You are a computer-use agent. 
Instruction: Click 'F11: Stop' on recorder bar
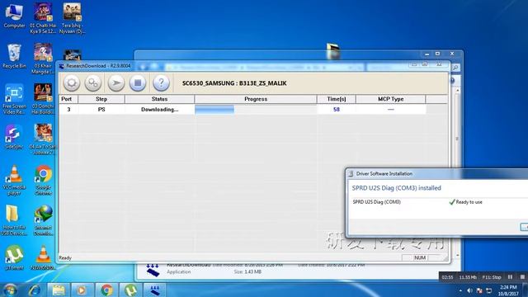pos(492,277)
